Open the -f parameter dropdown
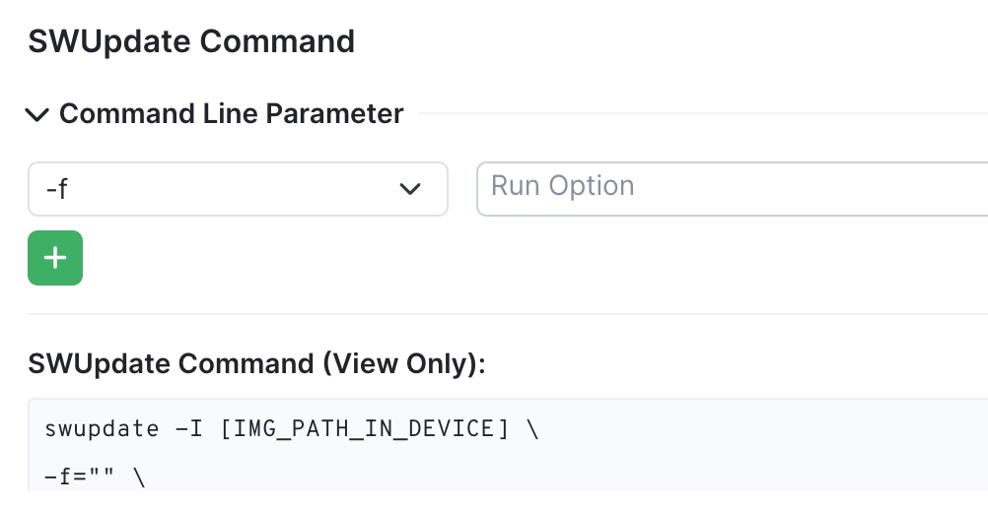 (238, 189)
